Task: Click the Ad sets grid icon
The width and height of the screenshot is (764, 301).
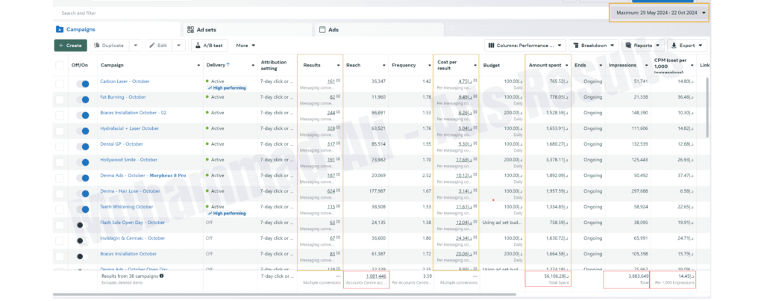Action: pos(190,30)
